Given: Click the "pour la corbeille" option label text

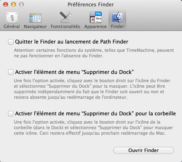Looking at the screenshot, I should pos(155,113).
